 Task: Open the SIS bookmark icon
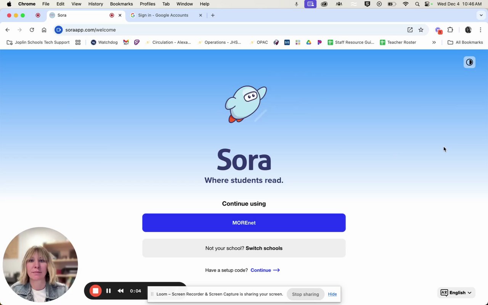click(287, 42)
